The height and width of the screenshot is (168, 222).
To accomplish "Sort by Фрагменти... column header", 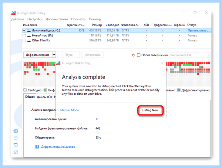I will pos(75,25).
